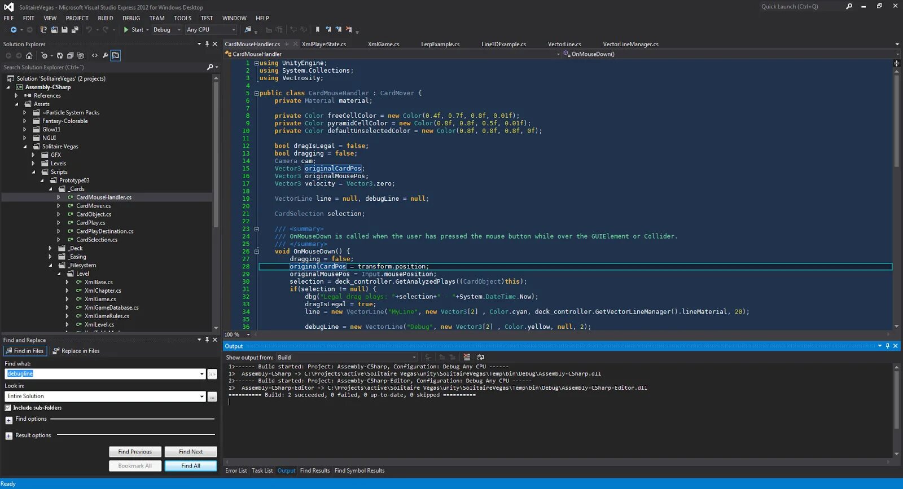Click the Find Previous button
903x489 pixels.
(135, 452)
